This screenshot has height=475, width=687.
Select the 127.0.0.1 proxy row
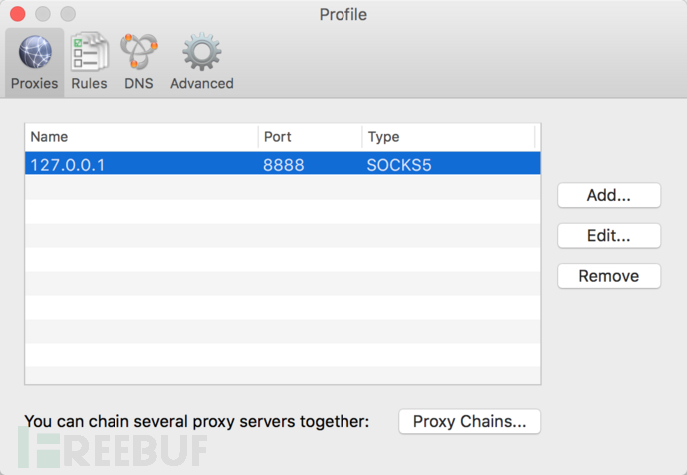coord(139,164)
